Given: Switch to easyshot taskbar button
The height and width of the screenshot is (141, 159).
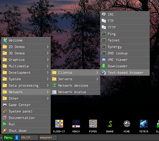Looking at the screenshot, I should tap(48, 138).
